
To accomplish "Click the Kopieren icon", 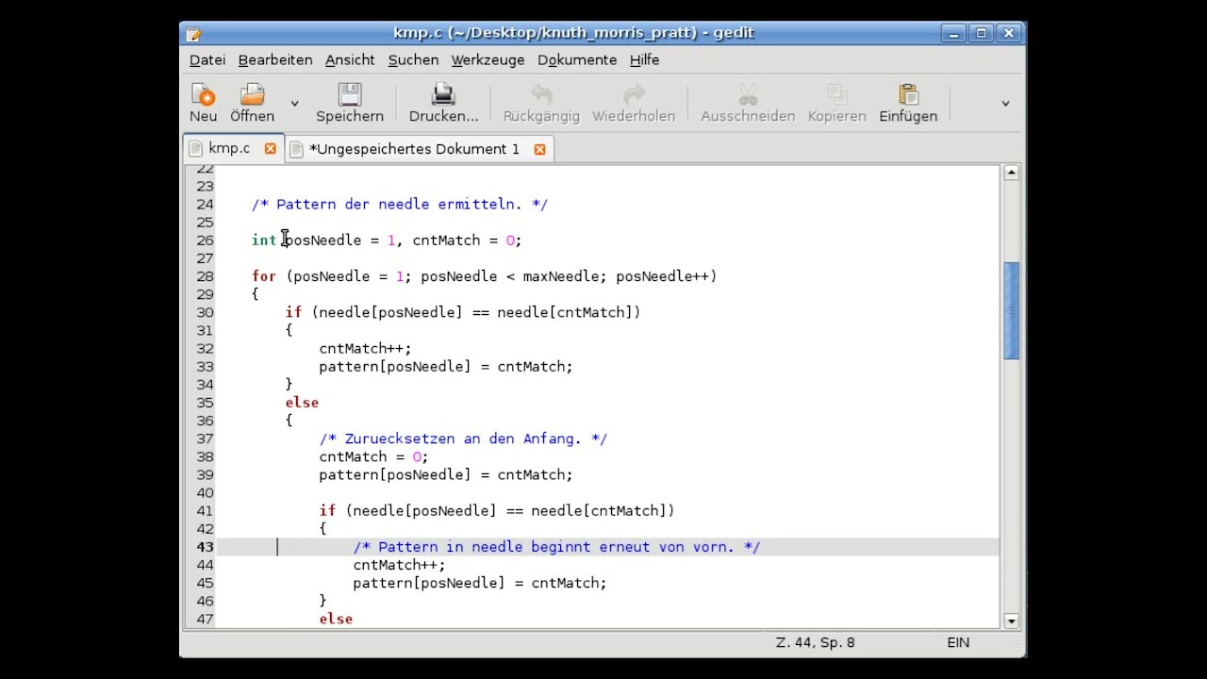I will pos(836,94).
